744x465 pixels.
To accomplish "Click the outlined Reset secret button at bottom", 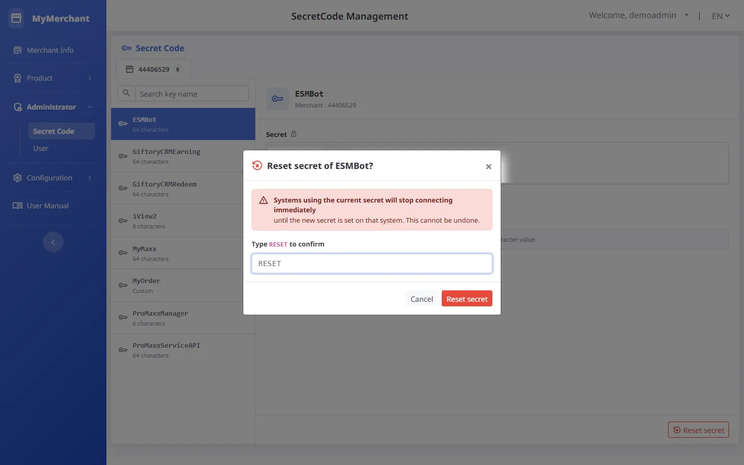I will (x=699, y=430).
